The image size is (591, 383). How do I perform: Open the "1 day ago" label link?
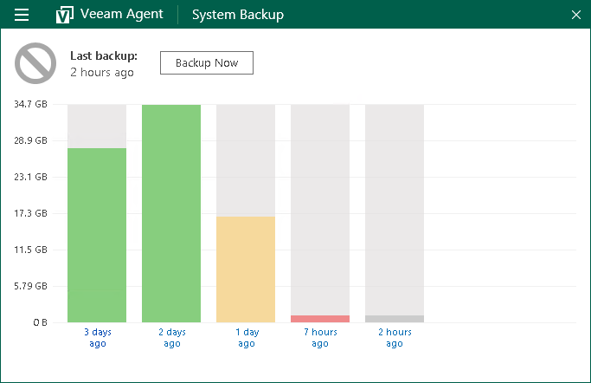(x=246, y=337)
